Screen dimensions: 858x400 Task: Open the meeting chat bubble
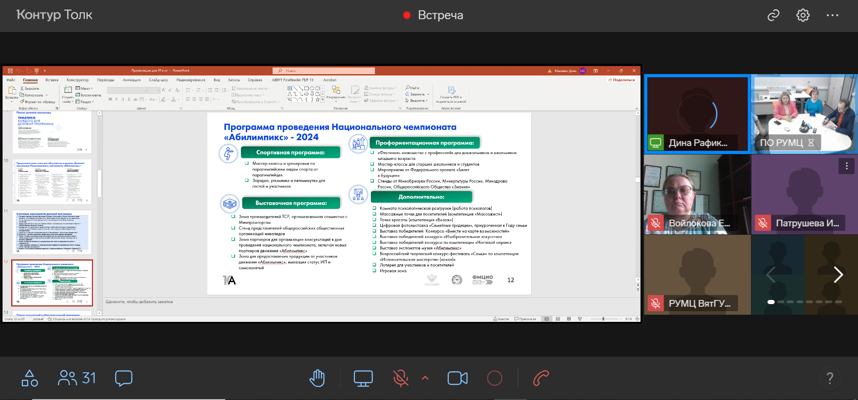click(x=124, y=378)
